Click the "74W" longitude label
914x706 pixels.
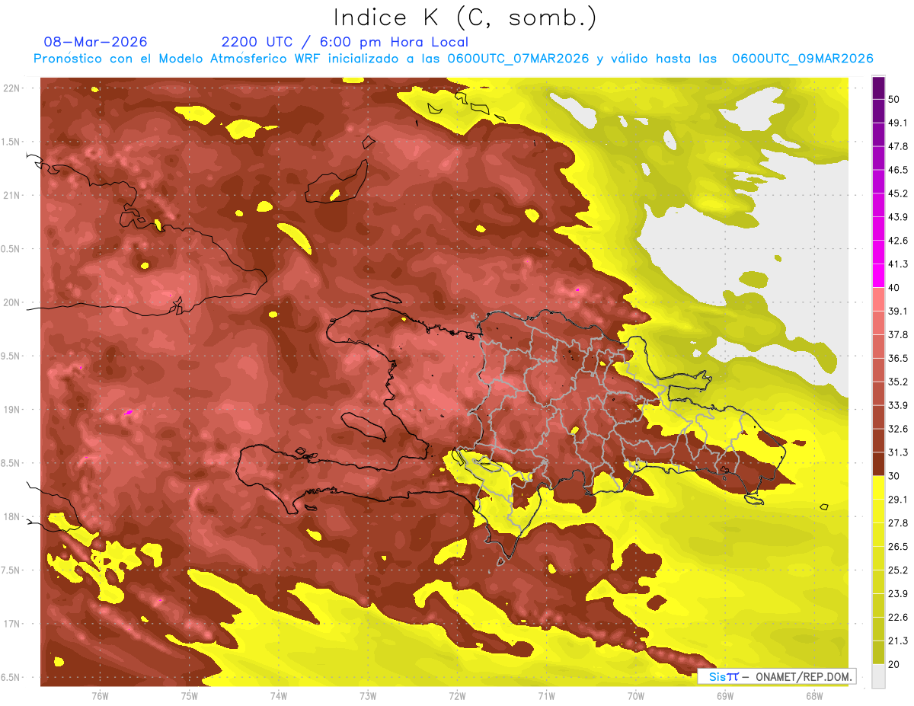click(x=279, y=695)
